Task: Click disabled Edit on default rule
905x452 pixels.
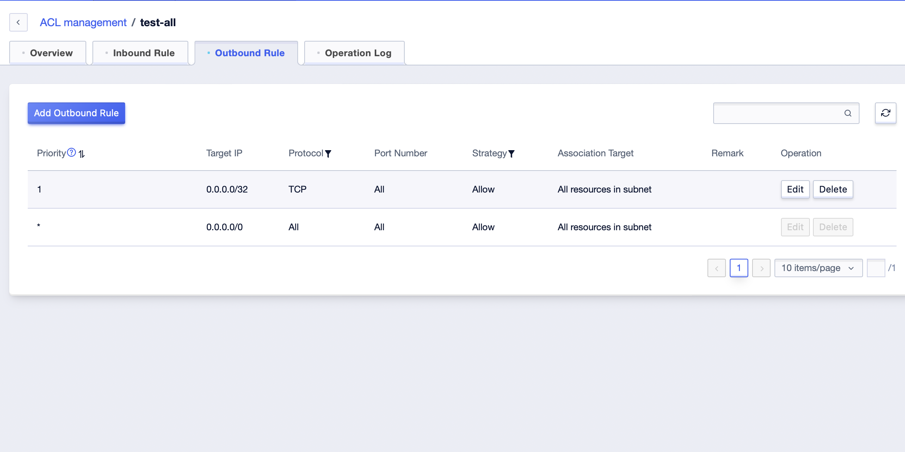Action: tap(795, 227)
